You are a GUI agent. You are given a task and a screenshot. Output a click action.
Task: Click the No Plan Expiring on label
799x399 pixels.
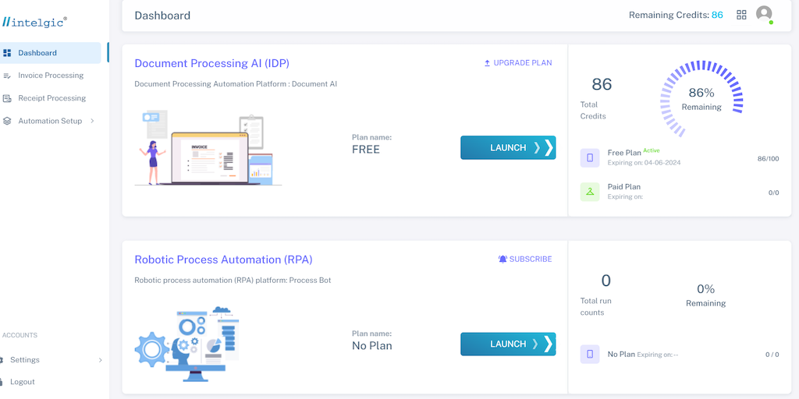tap(643, 355)
